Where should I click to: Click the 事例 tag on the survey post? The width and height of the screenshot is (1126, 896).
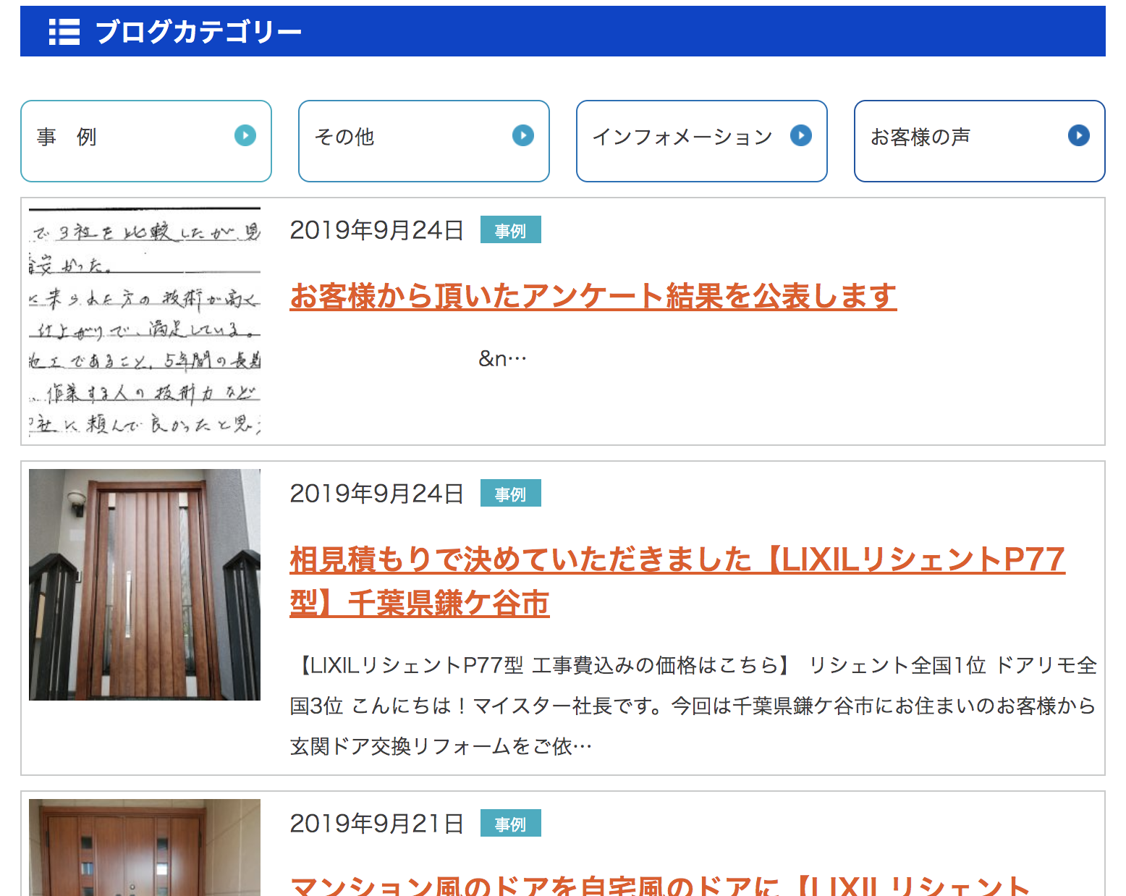coord(511,230)
